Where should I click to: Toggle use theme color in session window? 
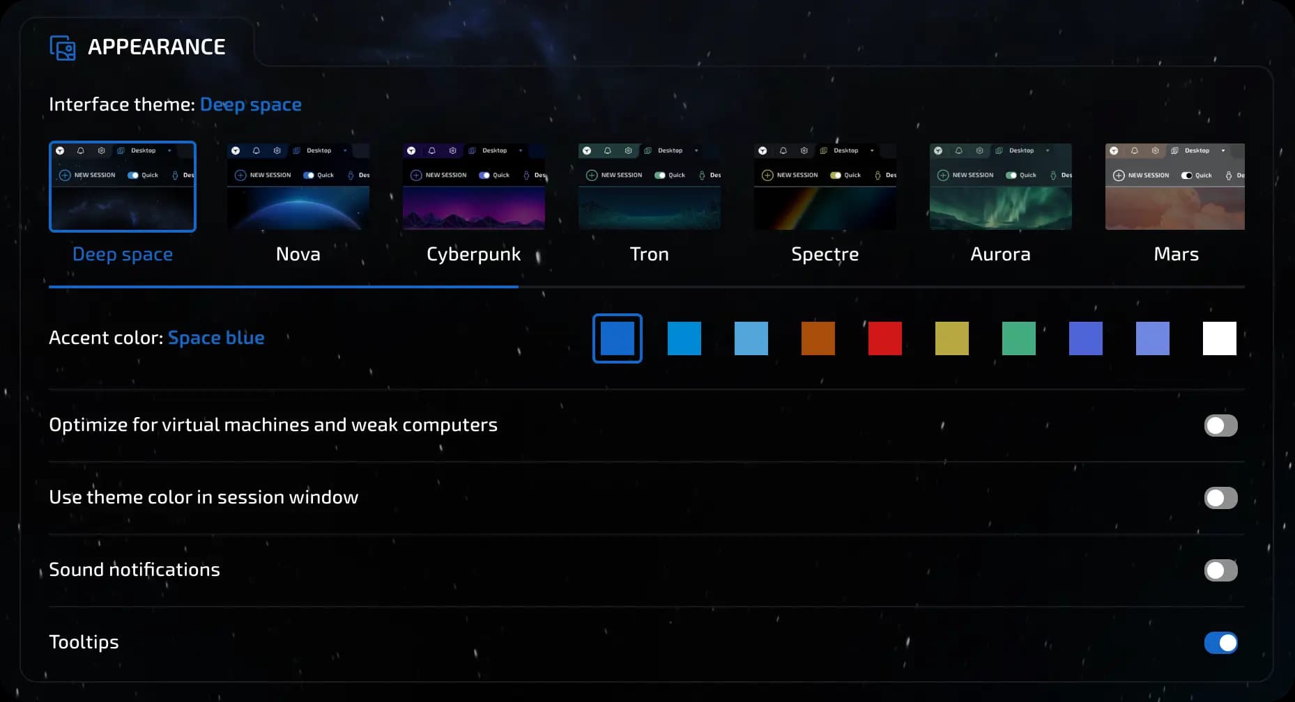click(1220, 498)
